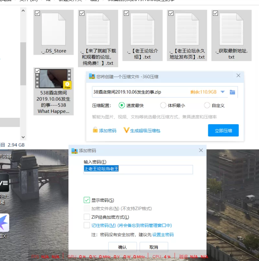Select the ._【来了就能下载和观看的论坛】.txt file icon

(x=98, y=29)
